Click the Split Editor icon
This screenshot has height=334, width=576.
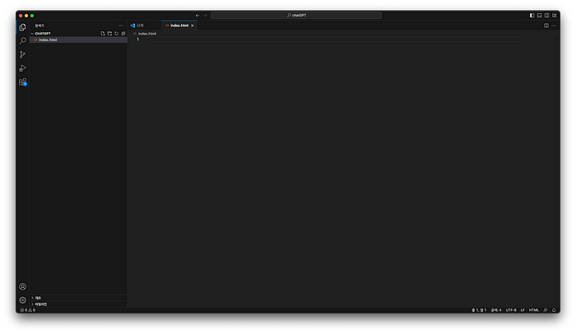tap(546, 26)
